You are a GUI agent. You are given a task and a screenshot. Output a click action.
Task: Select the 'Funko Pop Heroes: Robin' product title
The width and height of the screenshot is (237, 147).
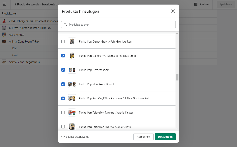click(x=94, y=70)
